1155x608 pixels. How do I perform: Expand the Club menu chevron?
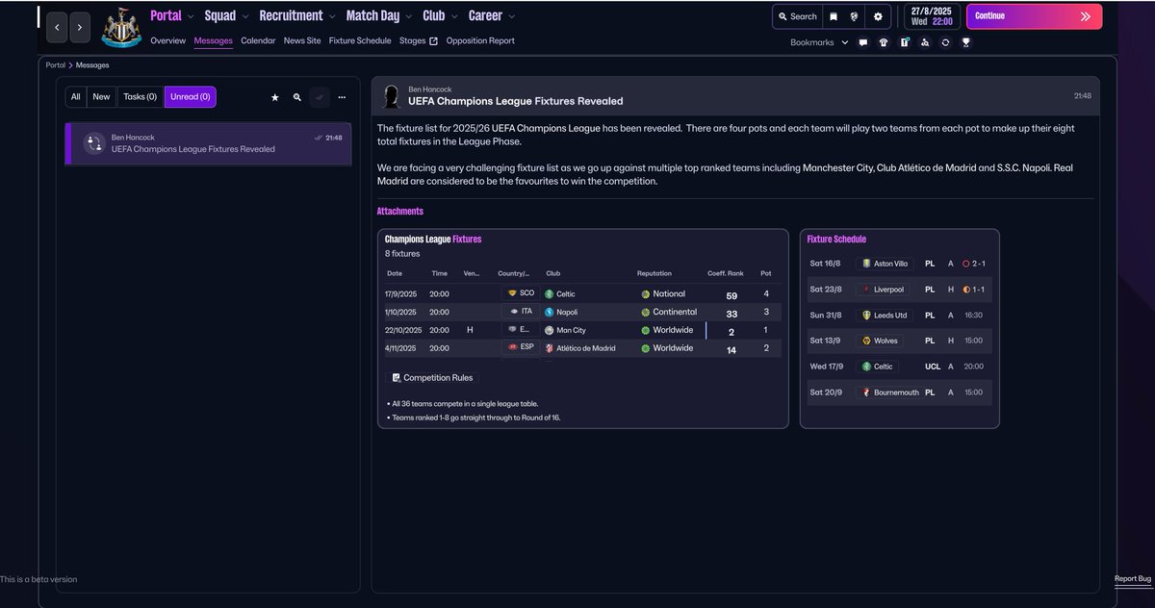click(454, 16)
